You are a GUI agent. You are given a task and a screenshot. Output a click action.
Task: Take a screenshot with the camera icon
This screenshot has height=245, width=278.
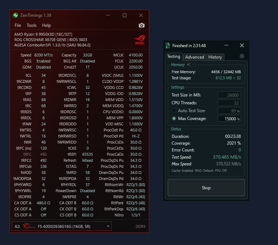(x=141, y=25)
